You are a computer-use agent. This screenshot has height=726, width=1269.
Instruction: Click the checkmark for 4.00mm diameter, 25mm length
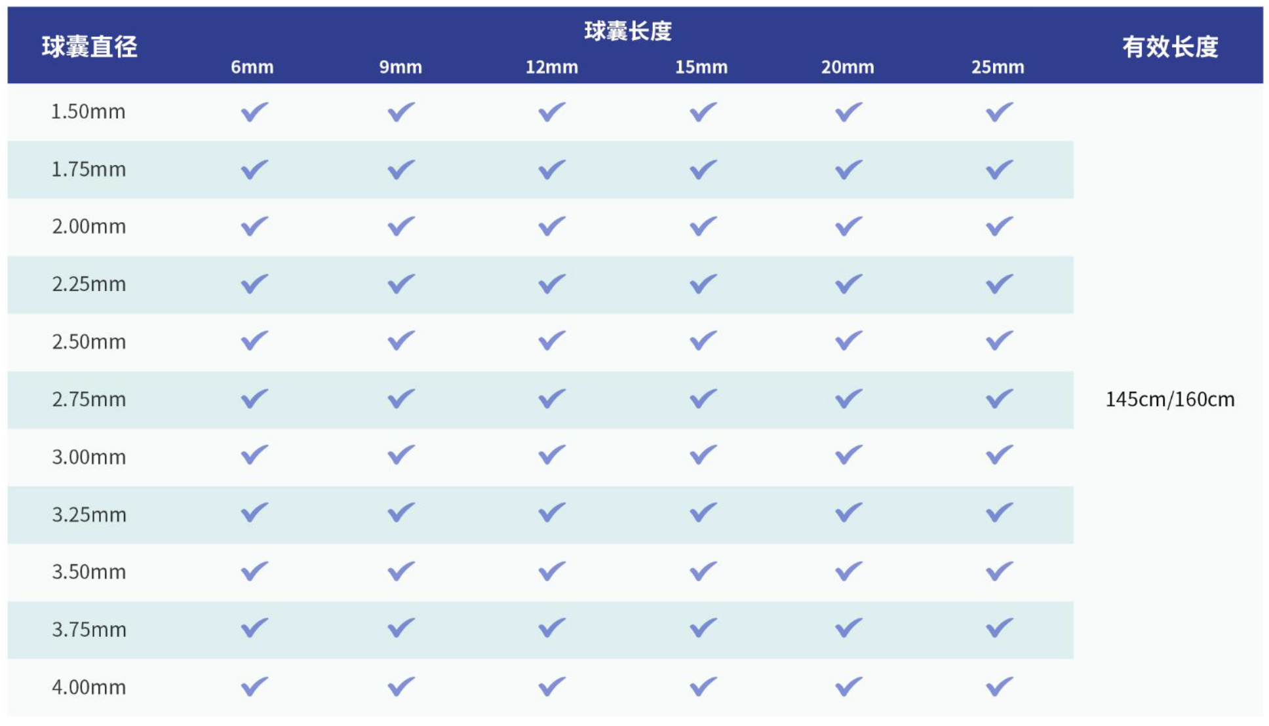click(999, 686)
